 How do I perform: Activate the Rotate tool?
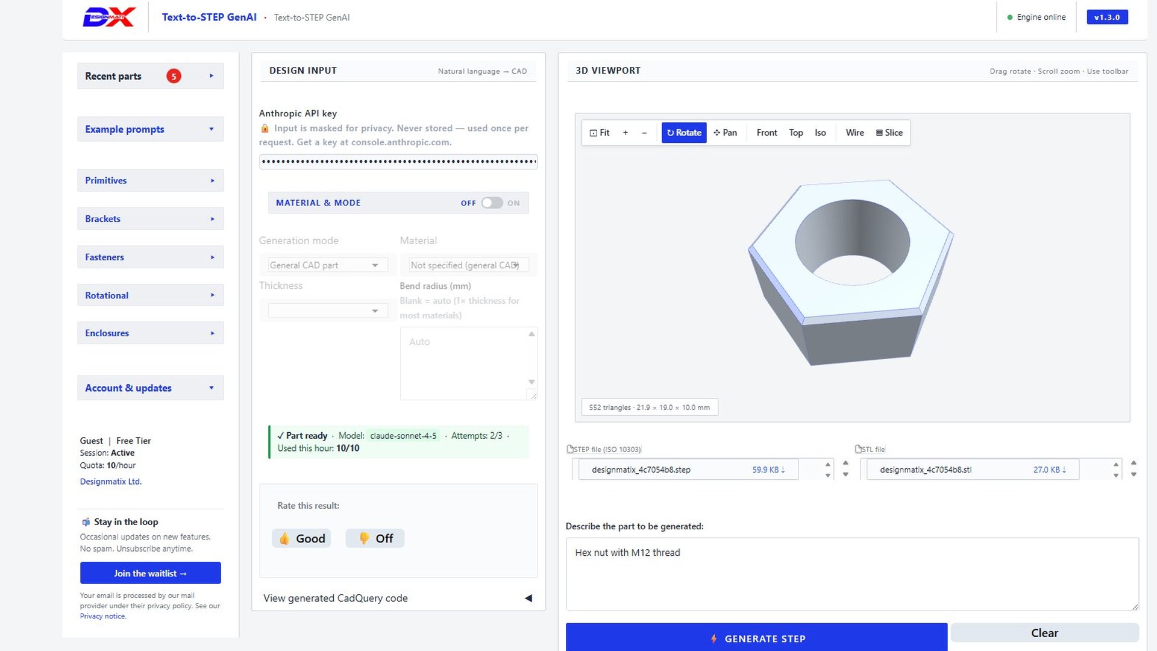684,133
